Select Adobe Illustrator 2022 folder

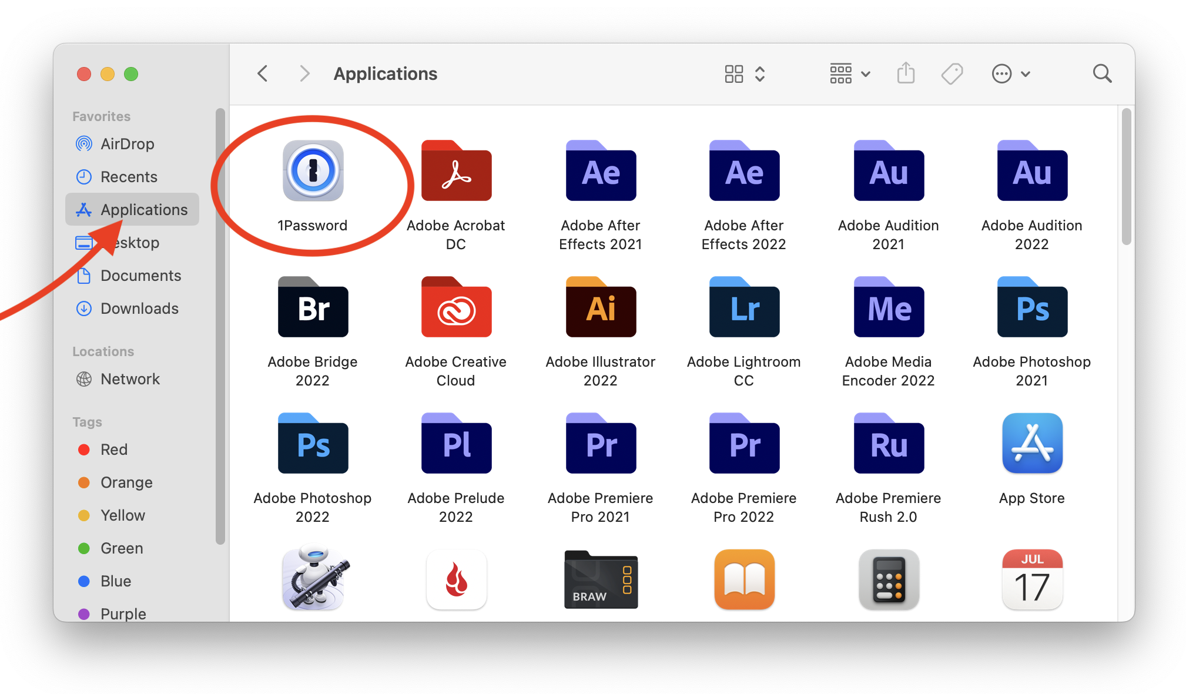tap(600, 307)
